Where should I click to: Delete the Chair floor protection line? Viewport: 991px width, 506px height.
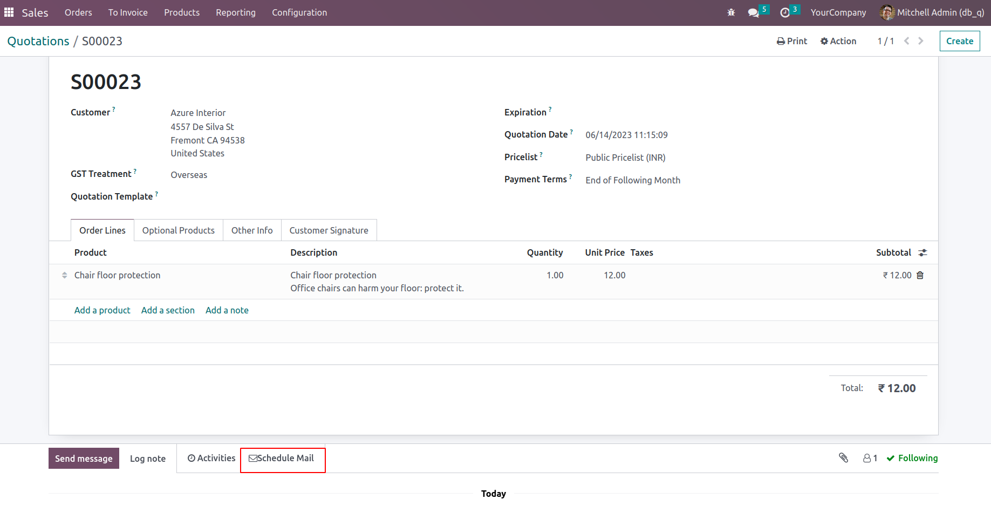[920, 275]
